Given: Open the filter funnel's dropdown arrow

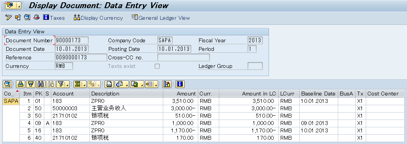Looking at the screenshot, I should [67, 85].
